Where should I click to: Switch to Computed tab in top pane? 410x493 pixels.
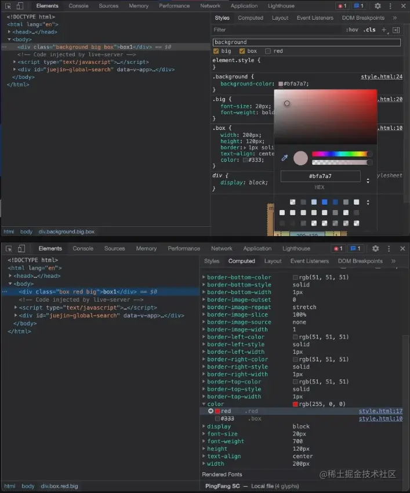[251, 18]
